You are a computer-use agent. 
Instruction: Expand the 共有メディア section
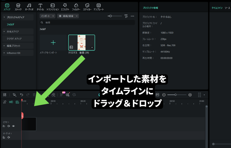[4, 32]
